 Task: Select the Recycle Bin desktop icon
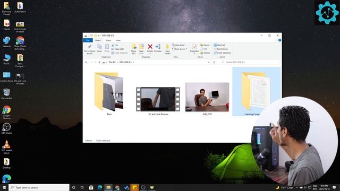[x=7, y=94]
